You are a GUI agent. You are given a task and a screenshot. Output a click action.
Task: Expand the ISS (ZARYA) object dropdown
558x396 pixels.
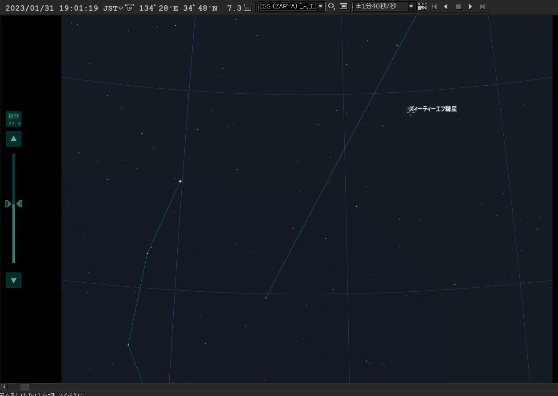[321, 7]
